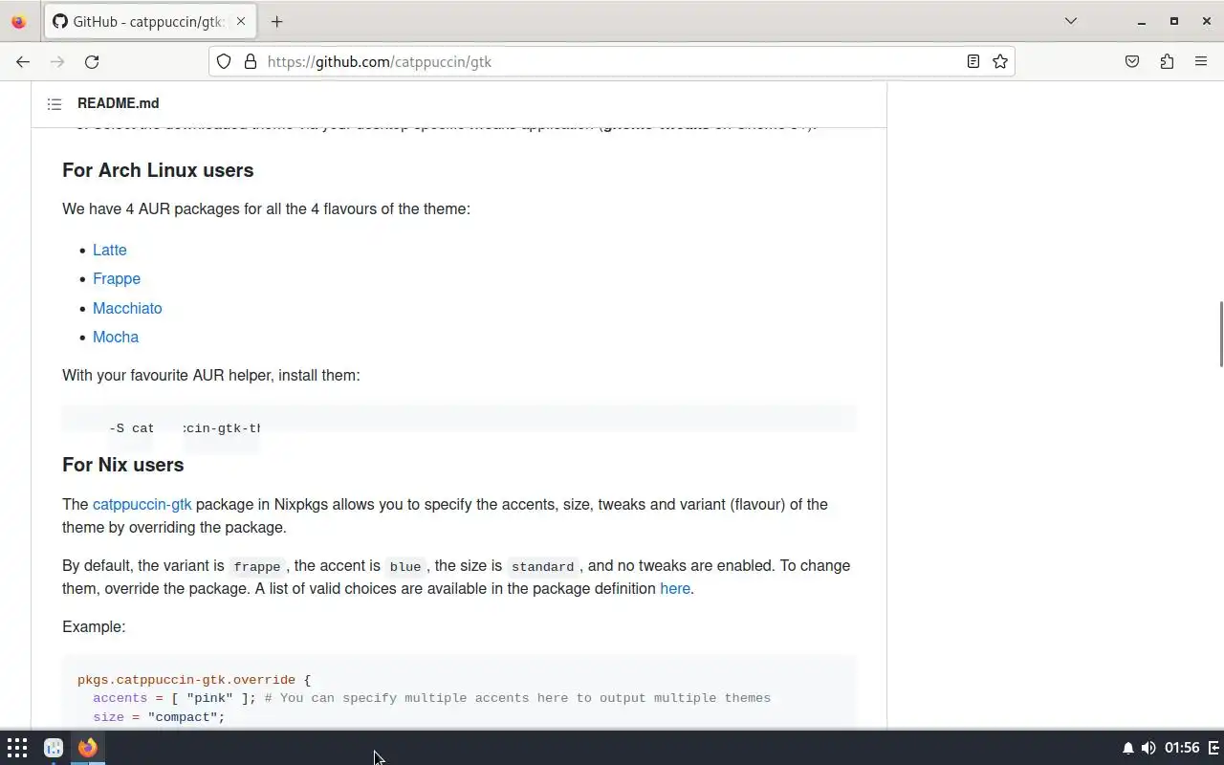Open the extensions puzzle icon

point(1167,62)
